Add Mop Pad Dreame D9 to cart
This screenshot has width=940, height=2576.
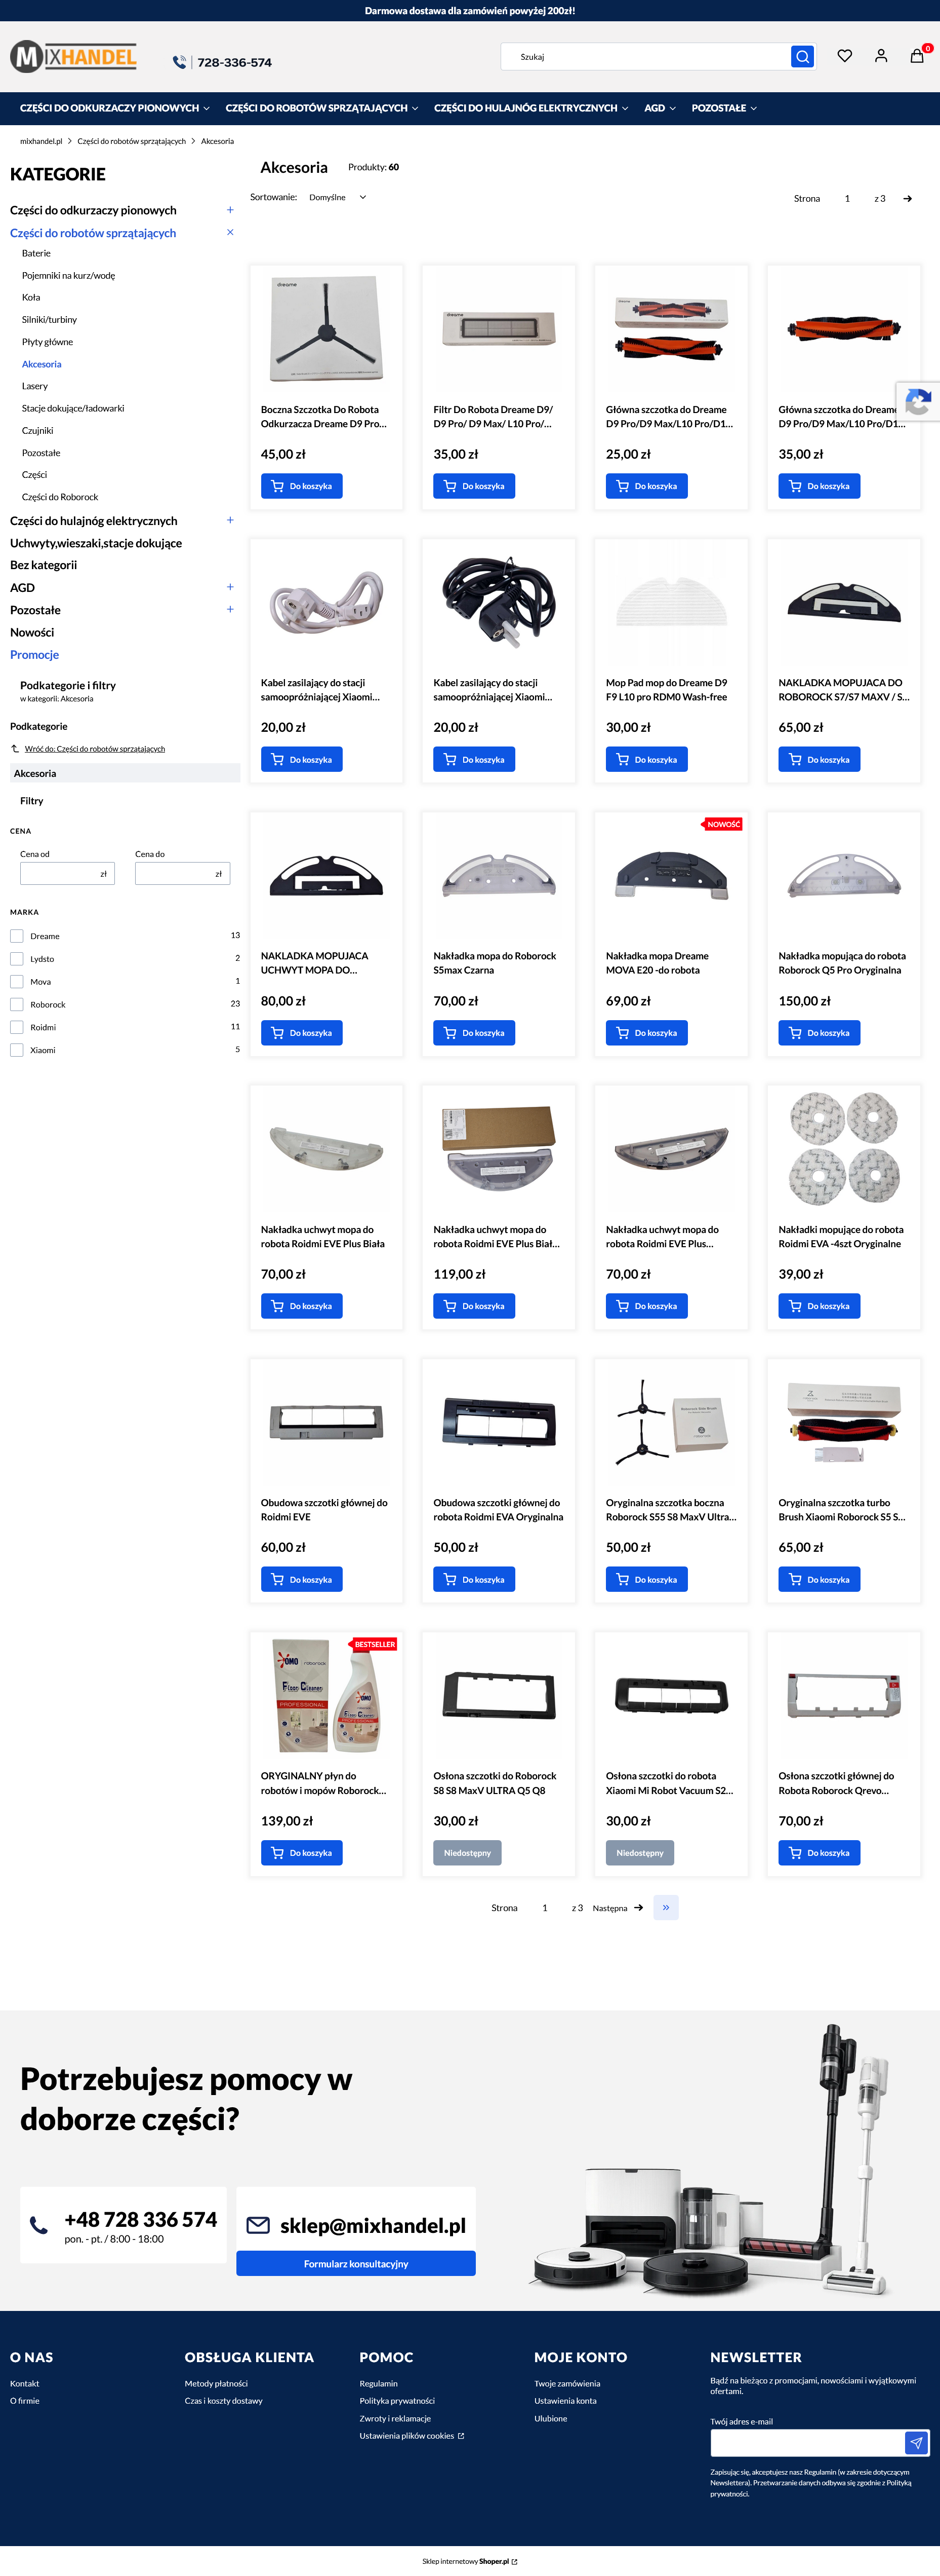(646, 760)
